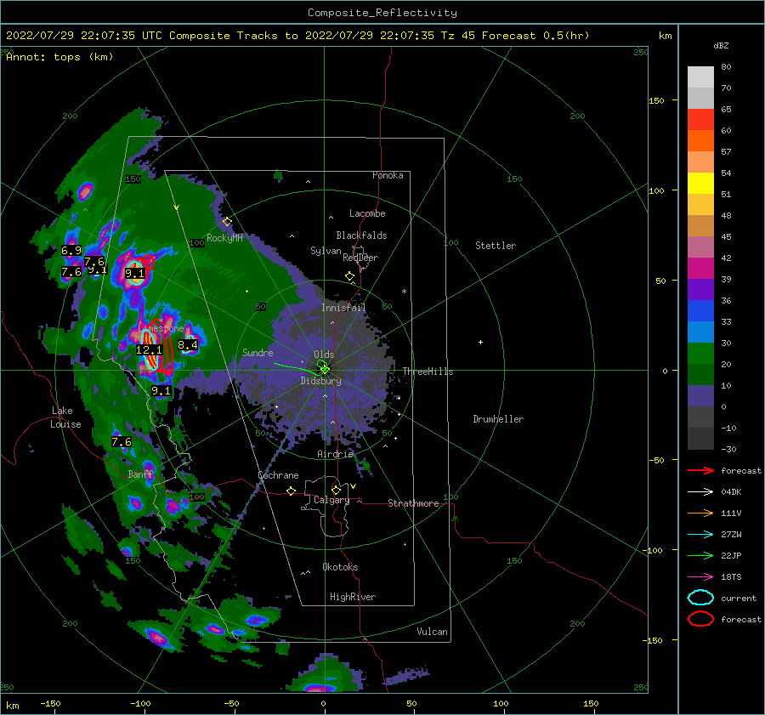Click the Drumheller city label

pos(498,419)
